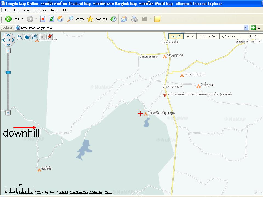Open the Favorites star button

97,19
